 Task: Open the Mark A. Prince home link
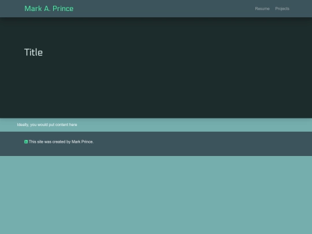tap(49, 9)
